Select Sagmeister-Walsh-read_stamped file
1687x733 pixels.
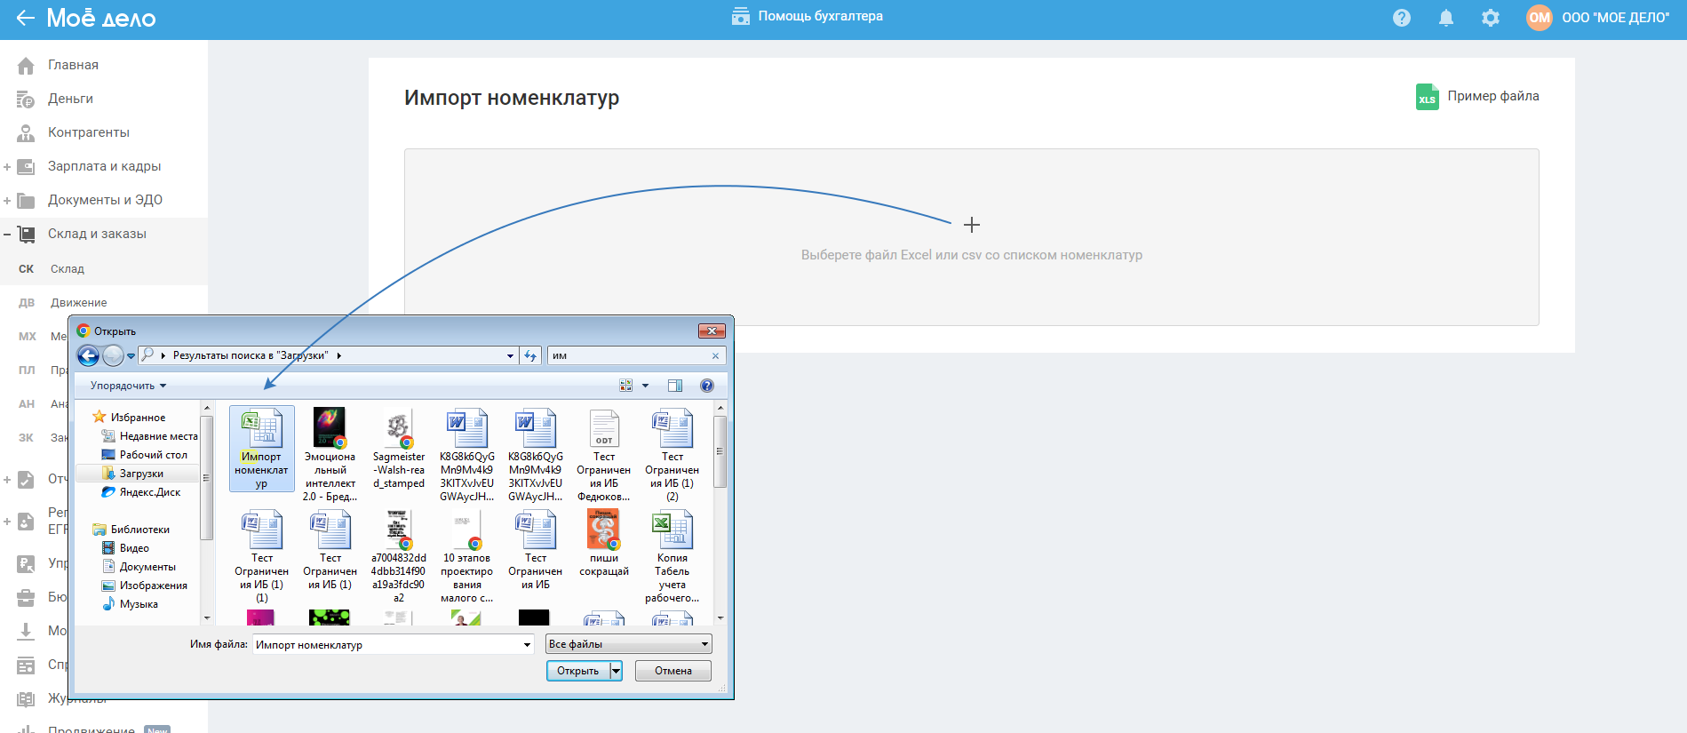click(x=399, y=449)
